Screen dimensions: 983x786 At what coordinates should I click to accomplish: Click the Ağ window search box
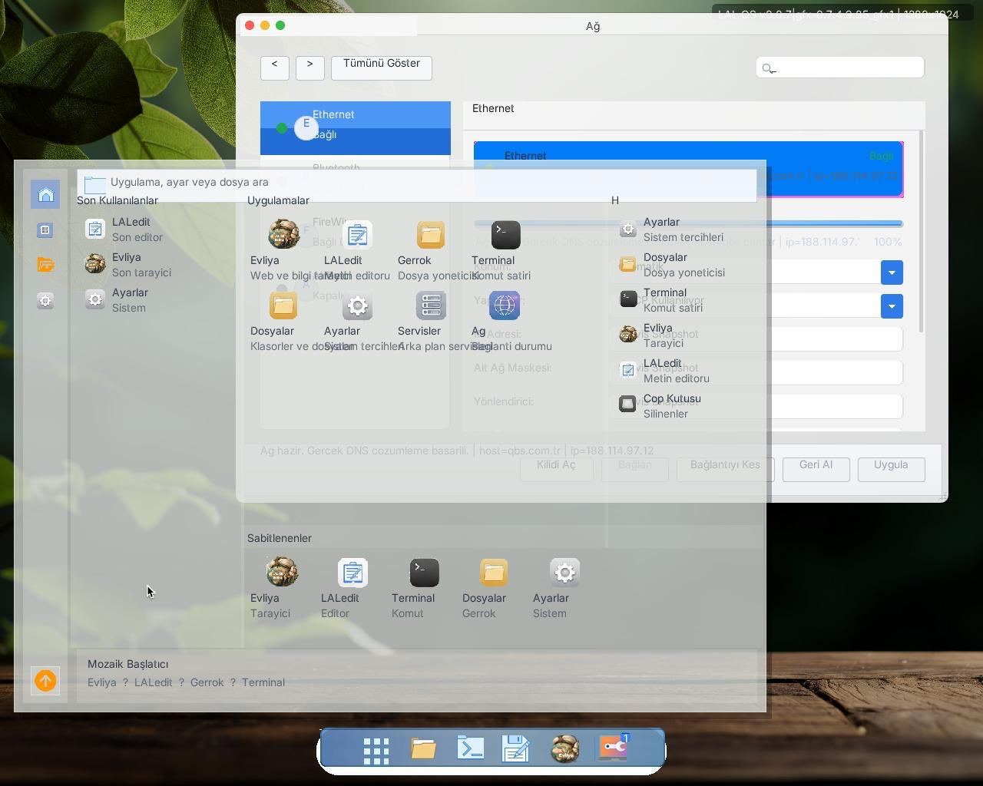click(840, 68)
